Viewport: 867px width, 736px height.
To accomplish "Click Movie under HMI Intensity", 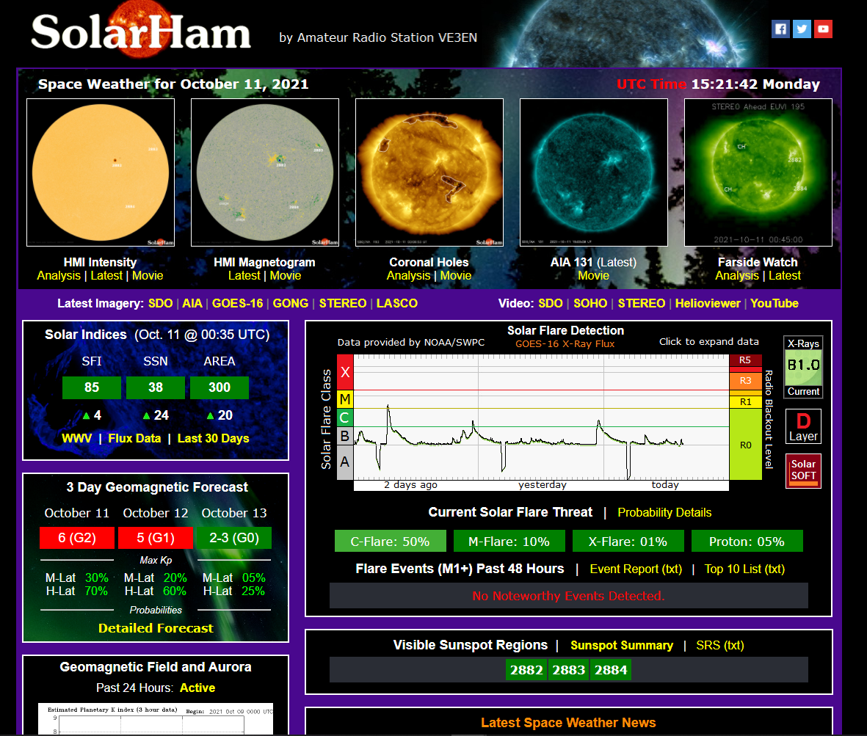I will (148, 276).
